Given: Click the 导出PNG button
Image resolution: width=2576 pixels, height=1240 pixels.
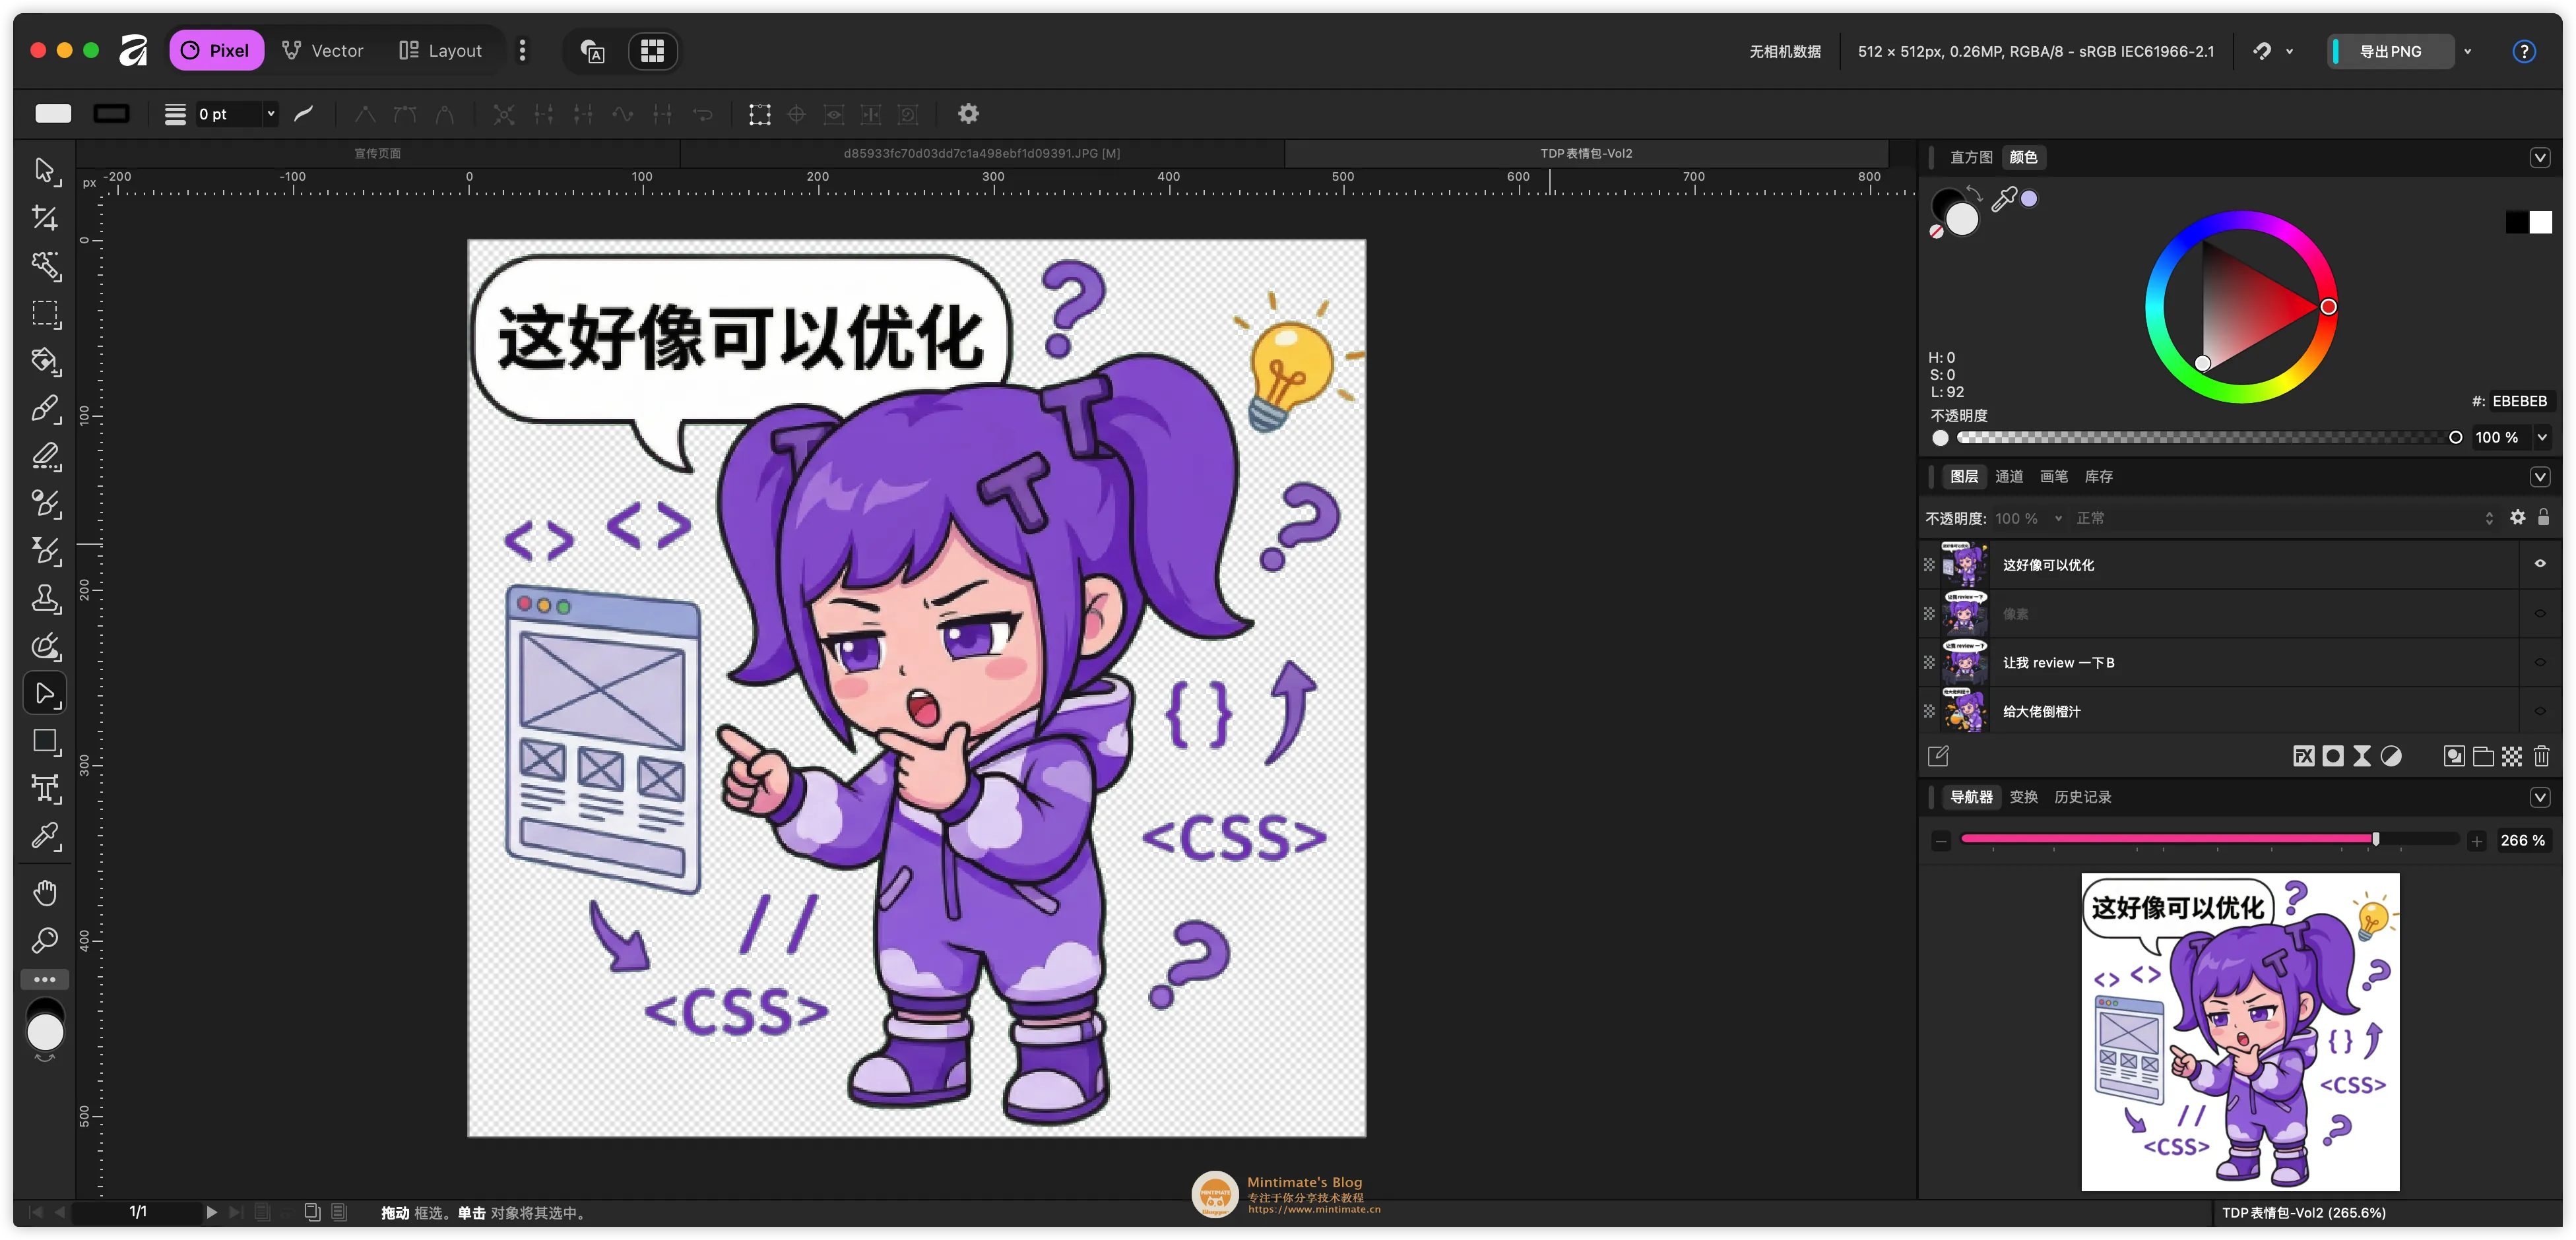Looking at the screenshot, I should pyautogui.click(x=2391, y=51).
